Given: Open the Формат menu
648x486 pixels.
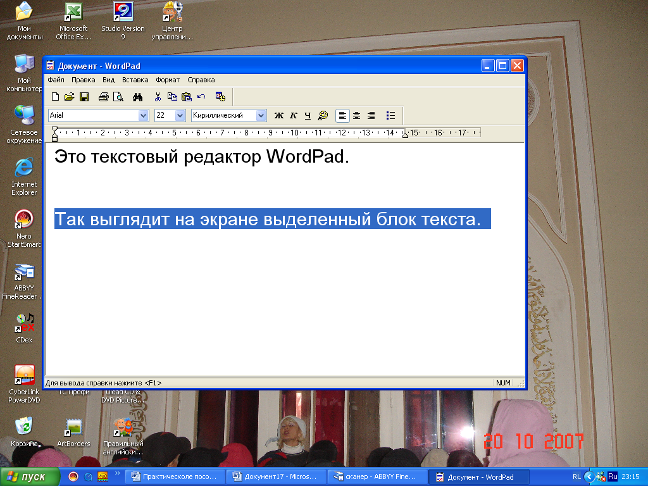Looking at the screenshot, I should tap(167, 80).
